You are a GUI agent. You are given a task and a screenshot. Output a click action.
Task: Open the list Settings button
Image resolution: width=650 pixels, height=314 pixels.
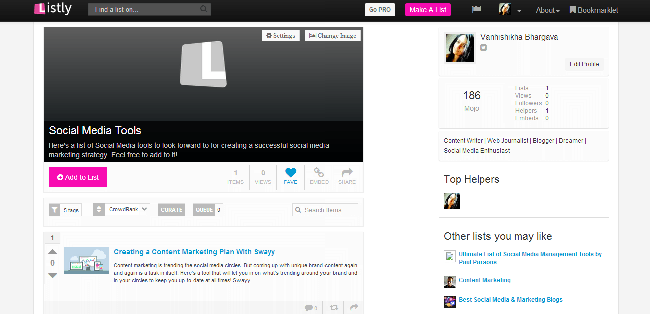[x=280, y=36]
